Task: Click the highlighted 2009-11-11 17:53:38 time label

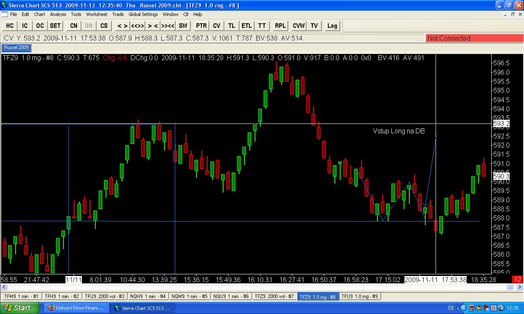Action: click(x=436, y=280)
